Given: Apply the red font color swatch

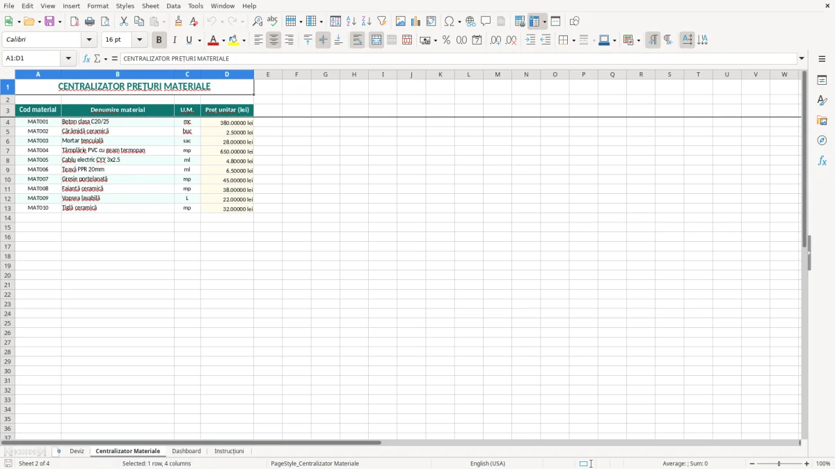Looking at the screenshot, I should (214, 40).
